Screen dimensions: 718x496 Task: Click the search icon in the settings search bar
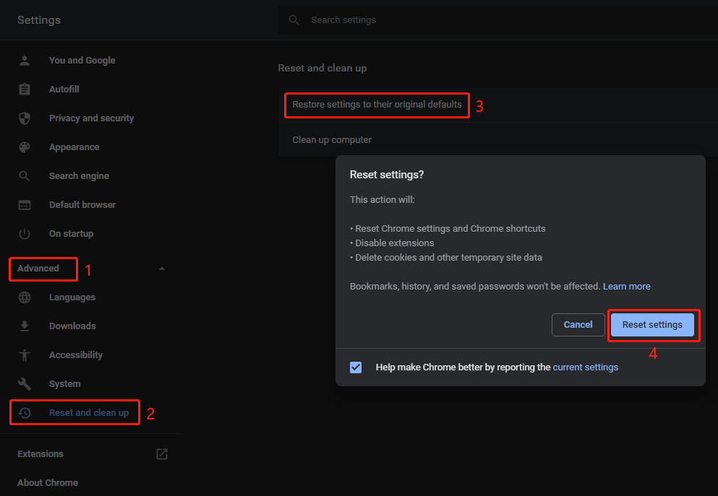(x=294, y=20)
